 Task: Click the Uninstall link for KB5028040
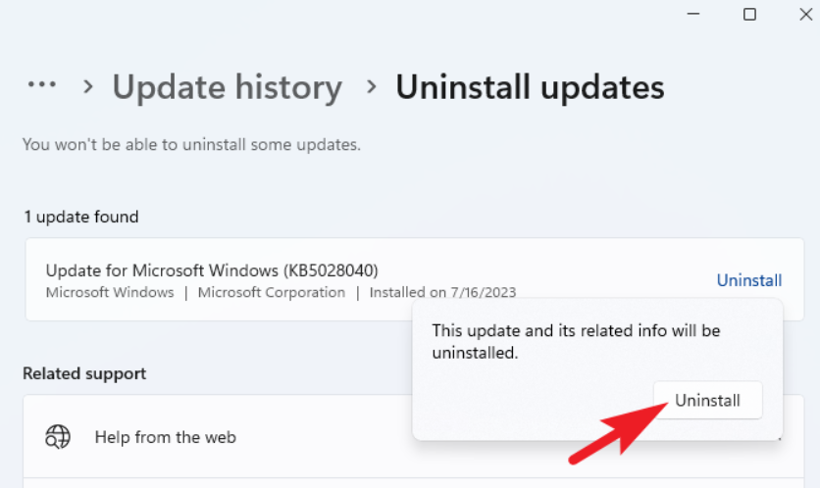[748, 280]
